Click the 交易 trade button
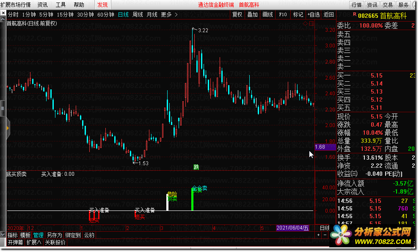The height and width of the screenshot is (252, 419). (x=387, y=5)
